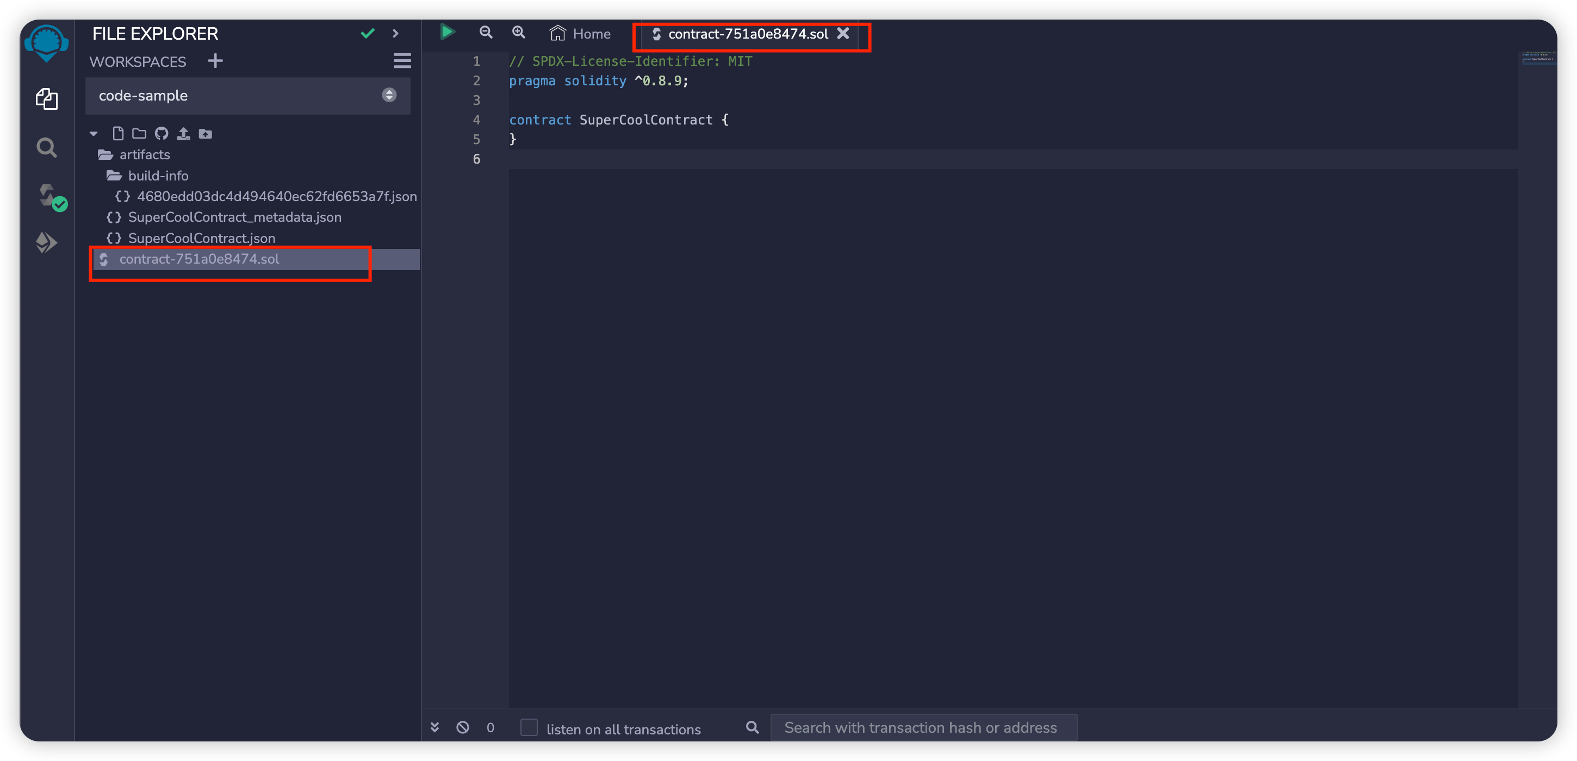Publish to GitHub gist icon

[162, 133]
